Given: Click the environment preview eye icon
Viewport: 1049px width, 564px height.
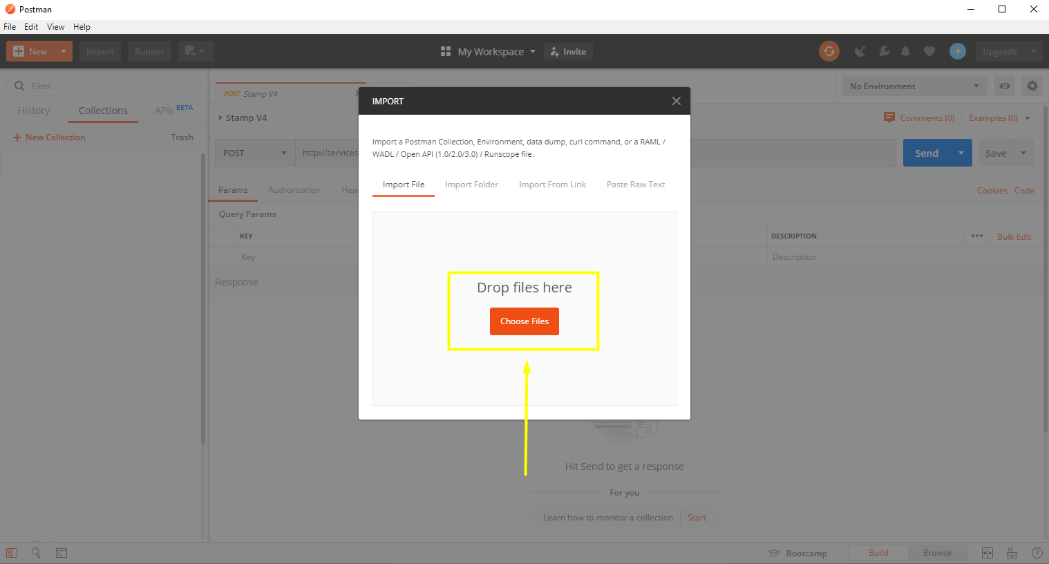Looking at the screenshot, I should tap(1004, 85).
